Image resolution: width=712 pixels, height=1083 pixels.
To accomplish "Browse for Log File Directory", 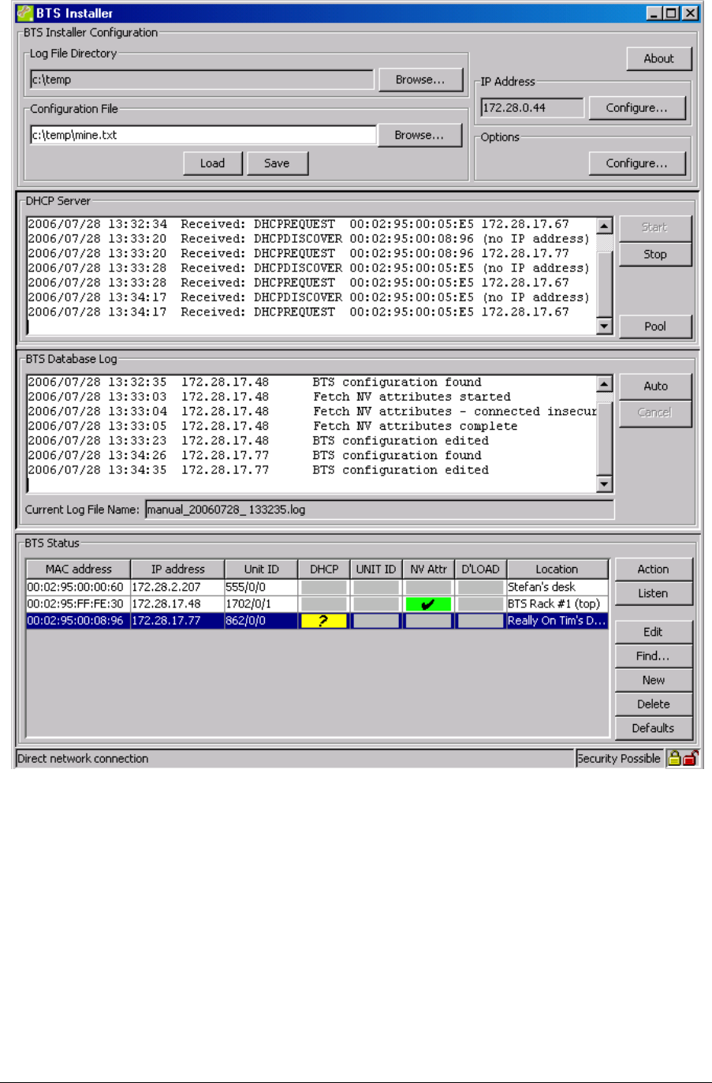I will 419,80.
